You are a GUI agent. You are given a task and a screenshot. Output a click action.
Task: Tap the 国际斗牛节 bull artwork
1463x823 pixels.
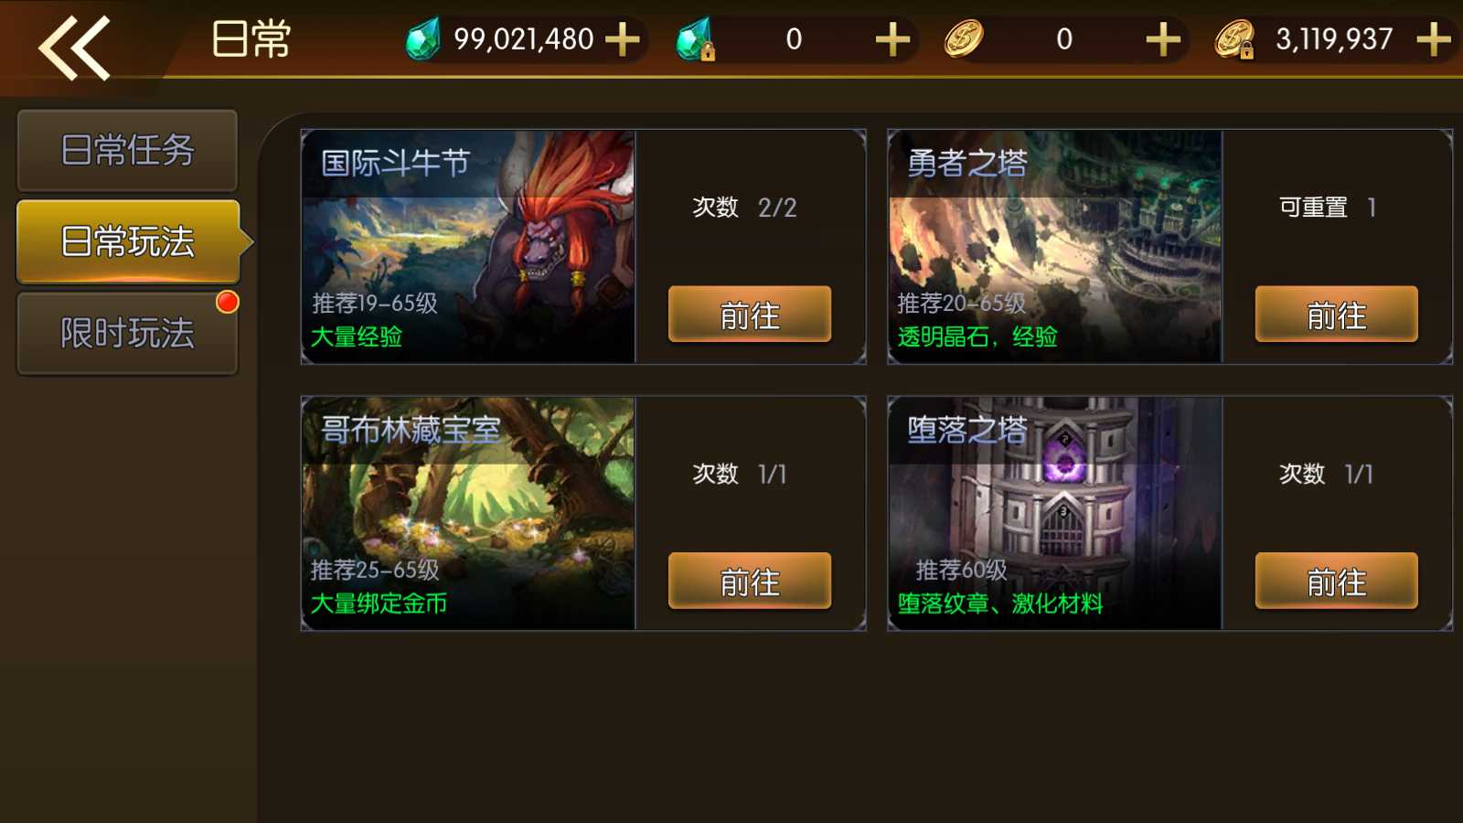pos(468,247)
